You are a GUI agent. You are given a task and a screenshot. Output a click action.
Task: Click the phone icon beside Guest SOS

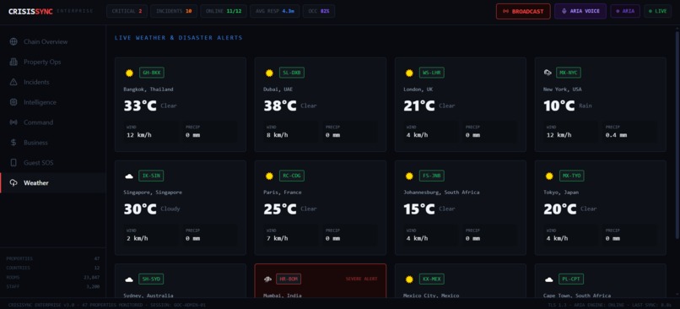(13, 163)
